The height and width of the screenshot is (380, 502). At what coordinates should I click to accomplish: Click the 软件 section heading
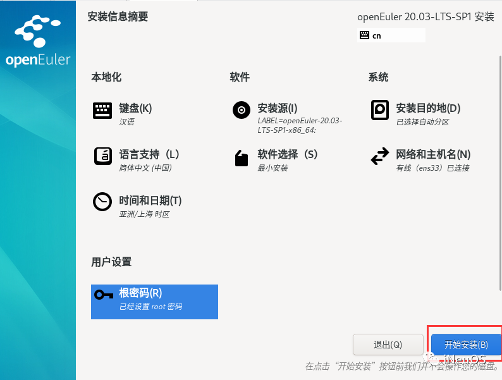[240, 77]
